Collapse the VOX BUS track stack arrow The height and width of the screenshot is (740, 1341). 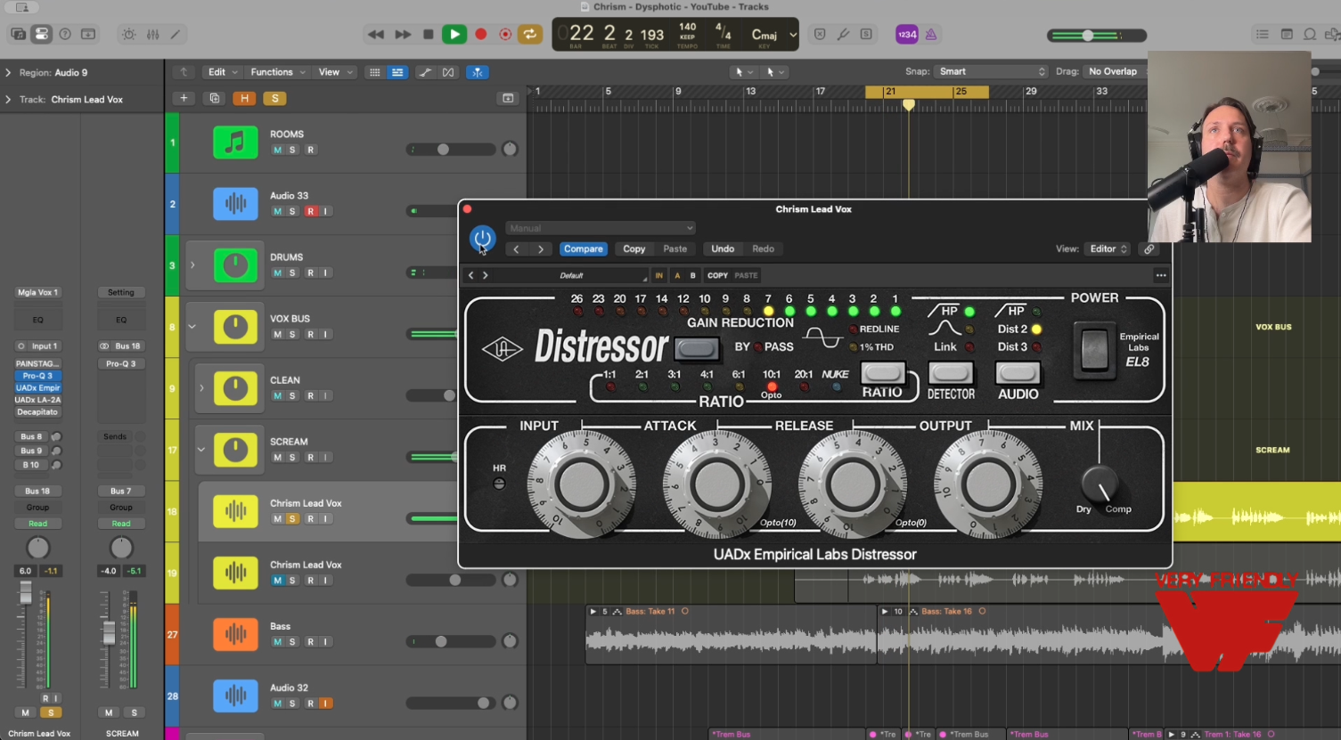tap(192, 327)
